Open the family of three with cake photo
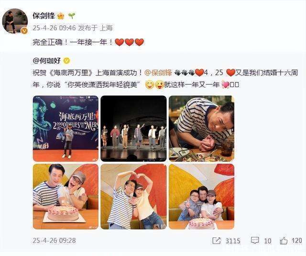This screenshot has height=256, width=306. click(x=201, y=197)
